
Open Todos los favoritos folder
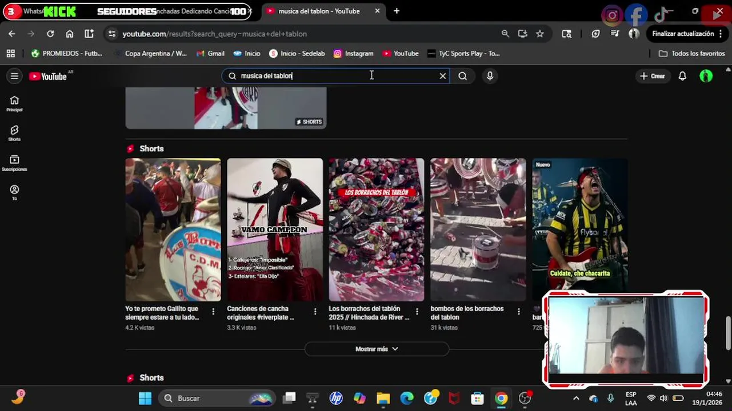(x=692, y=53)
